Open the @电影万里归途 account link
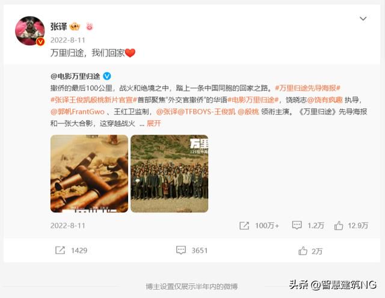 point(75,76)
